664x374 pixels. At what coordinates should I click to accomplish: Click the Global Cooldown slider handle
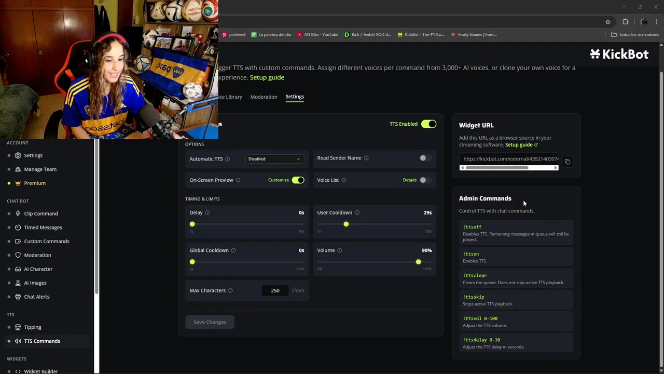192,262
